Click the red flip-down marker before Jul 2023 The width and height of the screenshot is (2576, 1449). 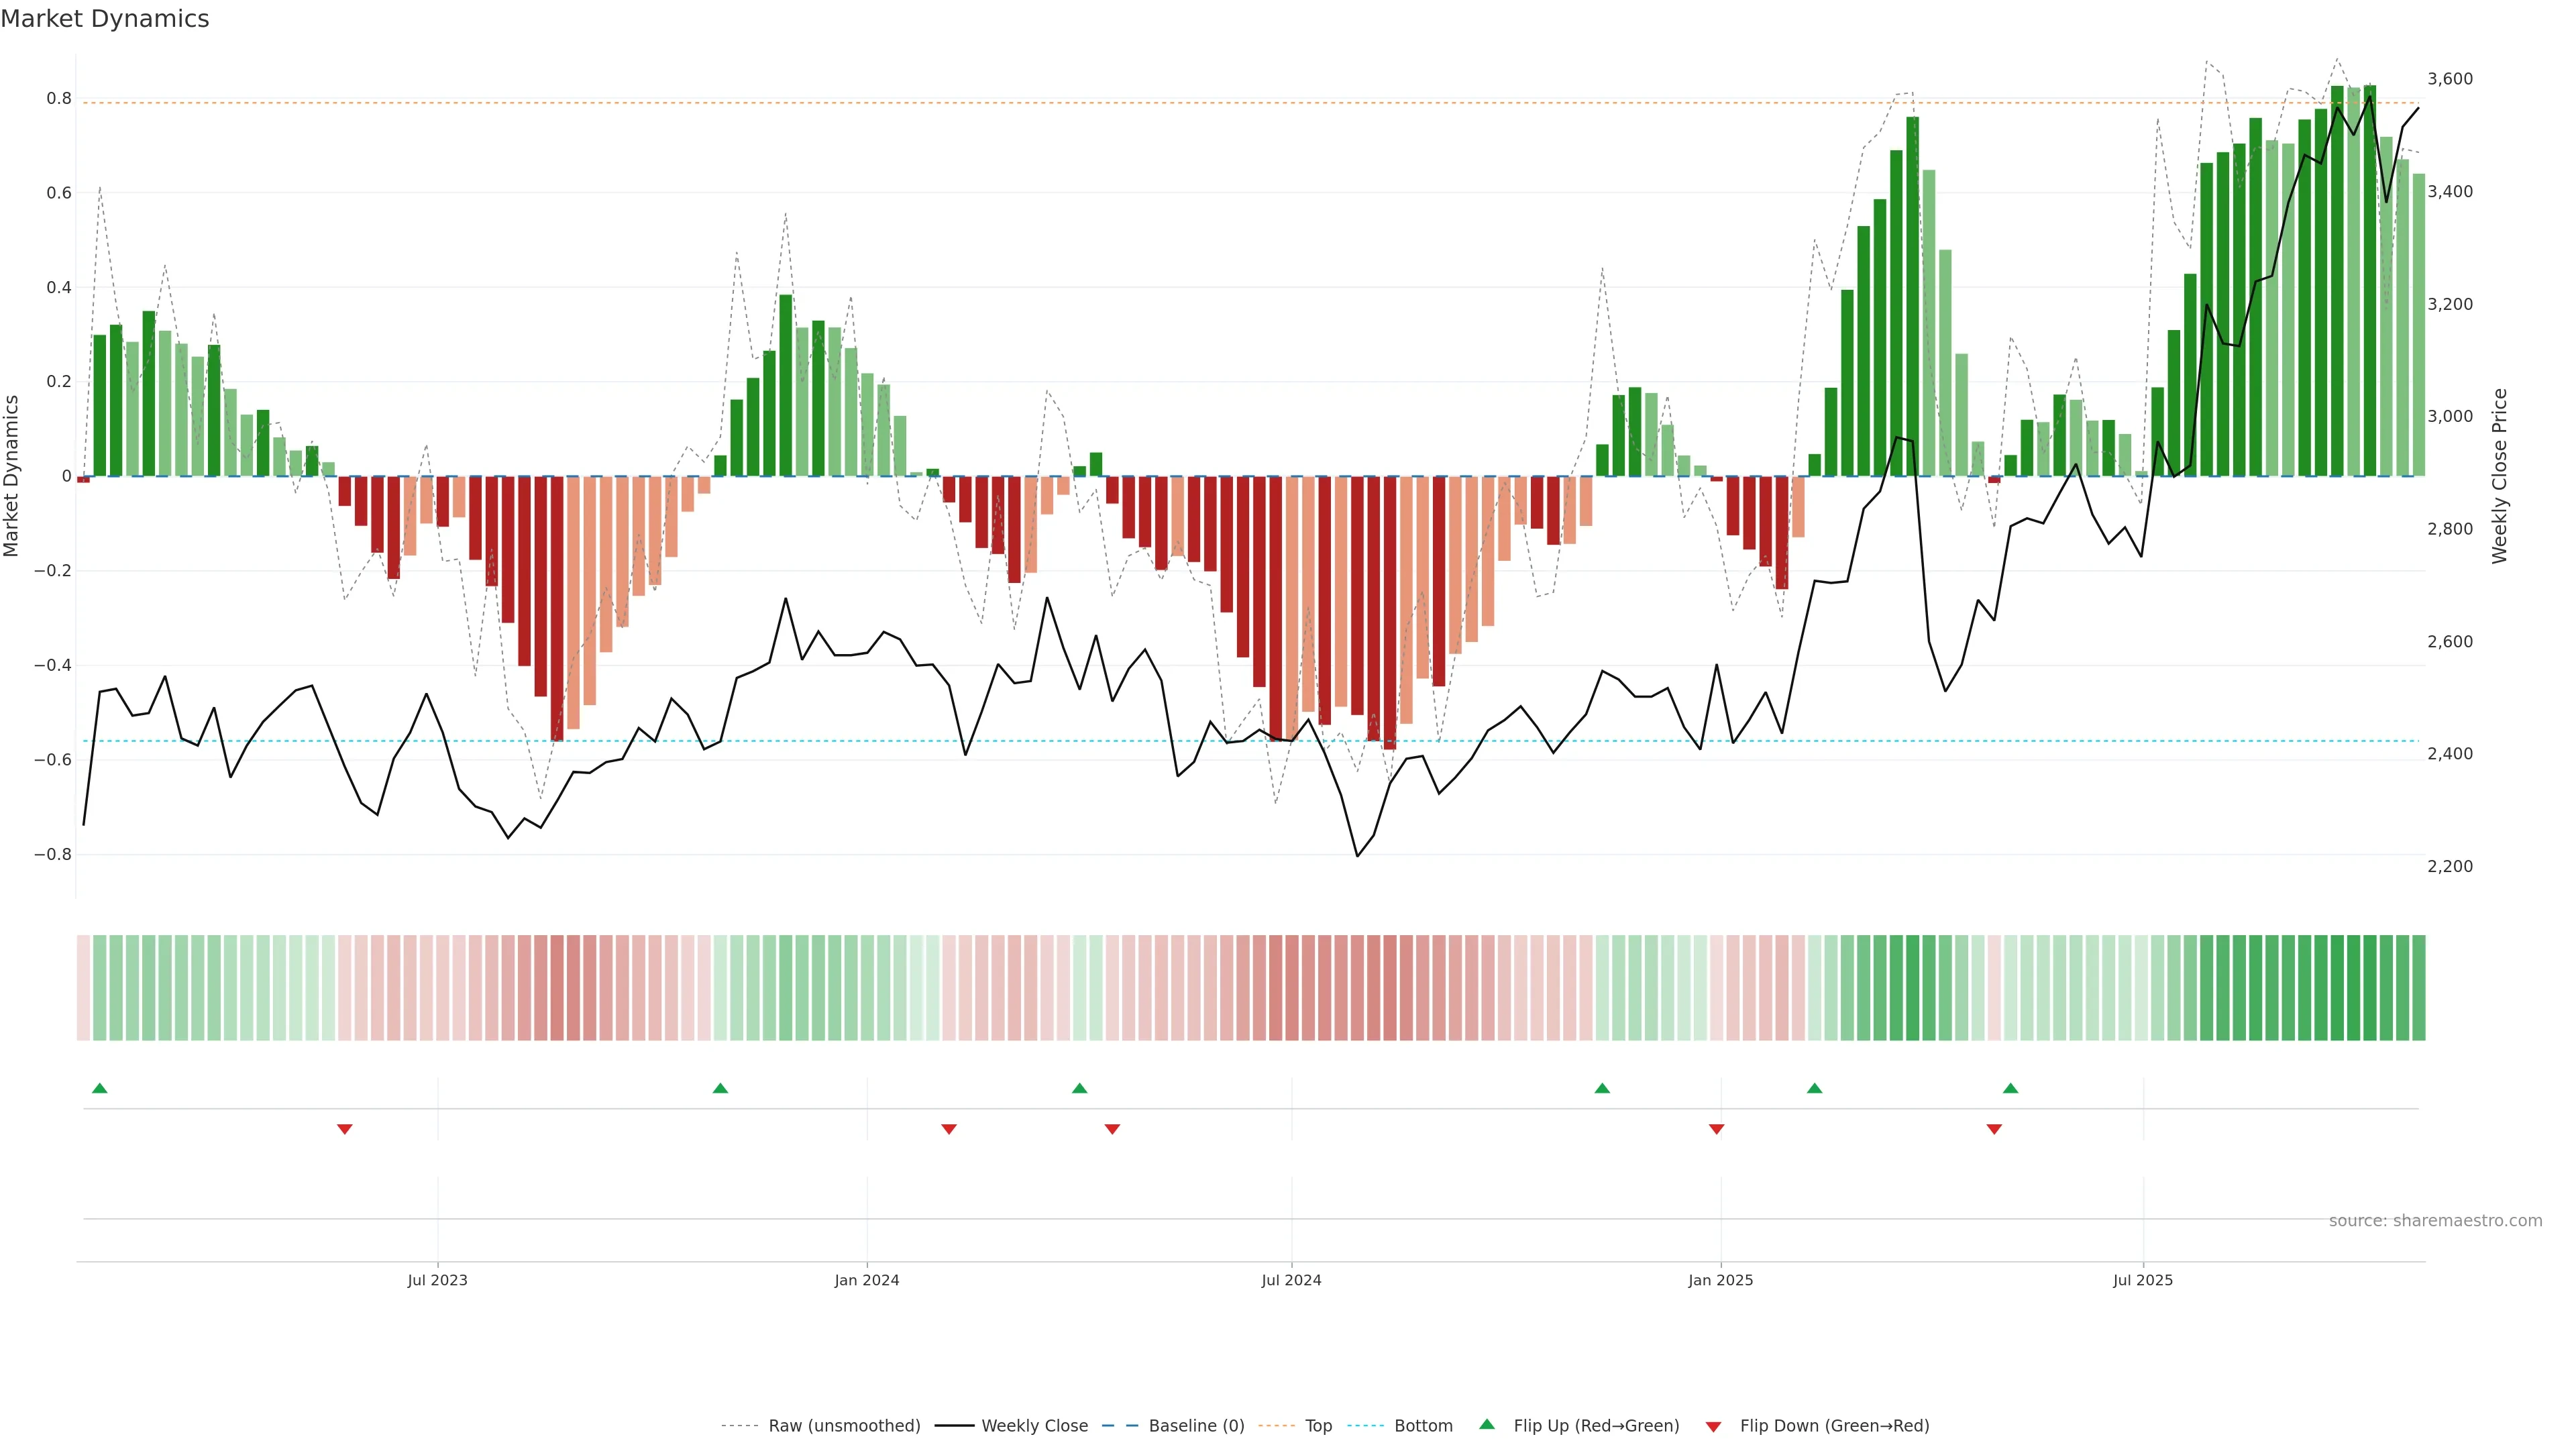coord(345,1129)
